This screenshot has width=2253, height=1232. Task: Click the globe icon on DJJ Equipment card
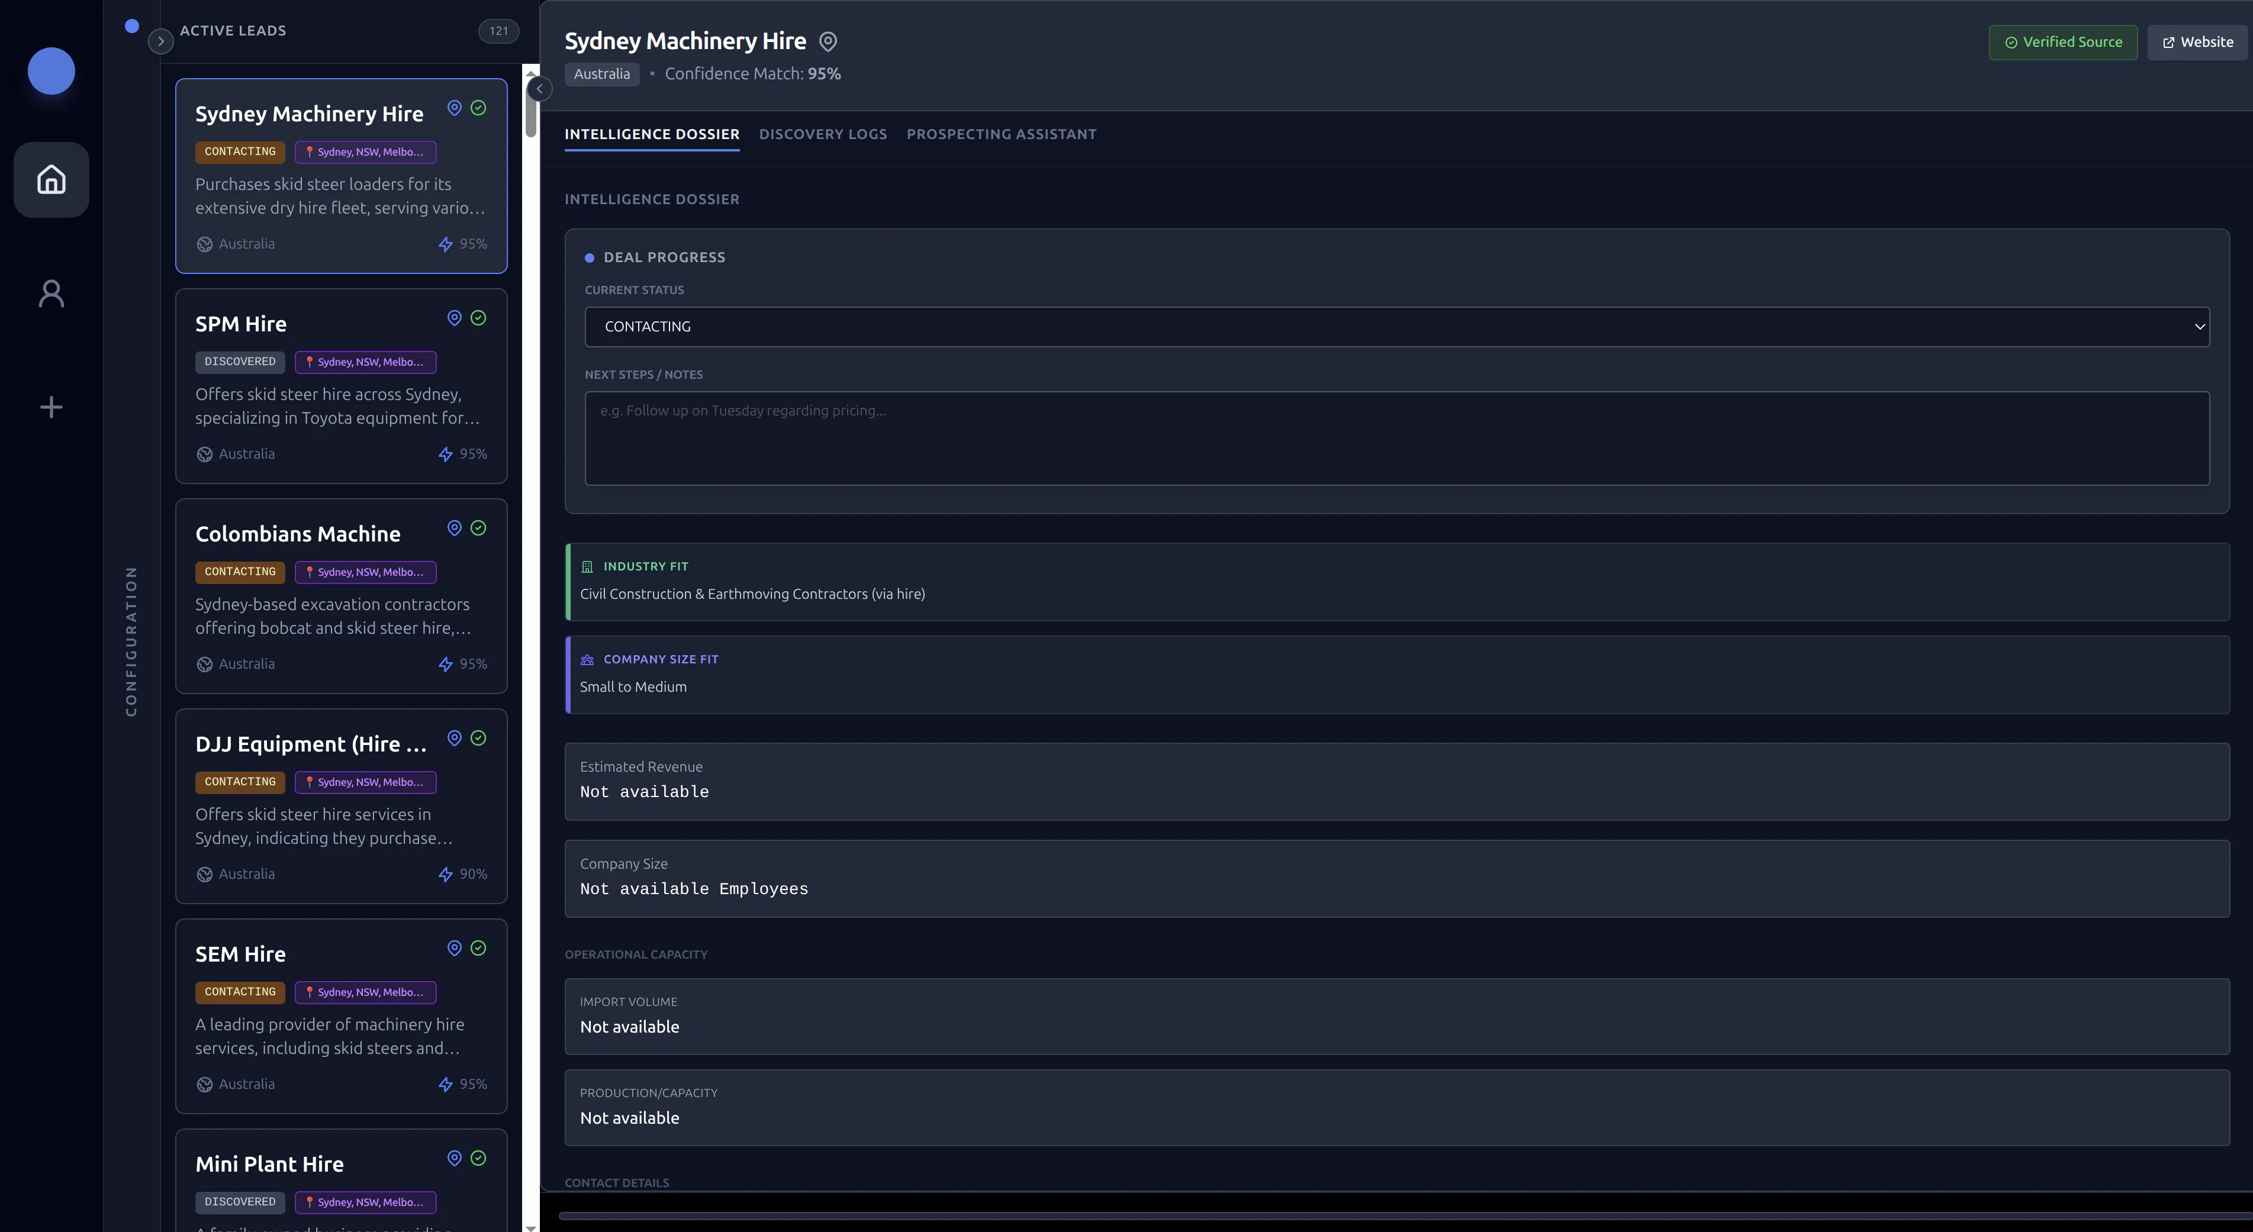click(205, 873)
